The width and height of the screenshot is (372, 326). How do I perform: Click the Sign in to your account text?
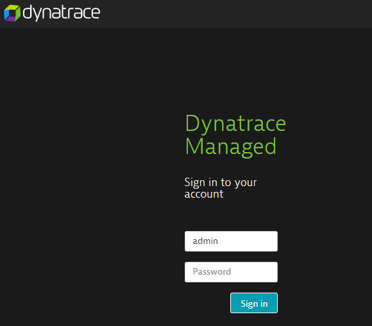tap(221, 188)
